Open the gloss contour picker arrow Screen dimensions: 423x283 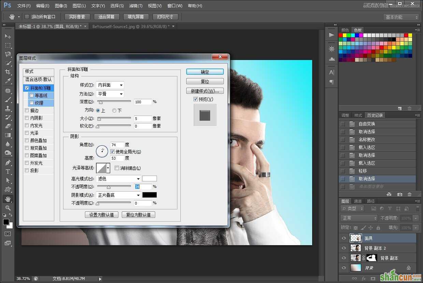click(108, 168)
